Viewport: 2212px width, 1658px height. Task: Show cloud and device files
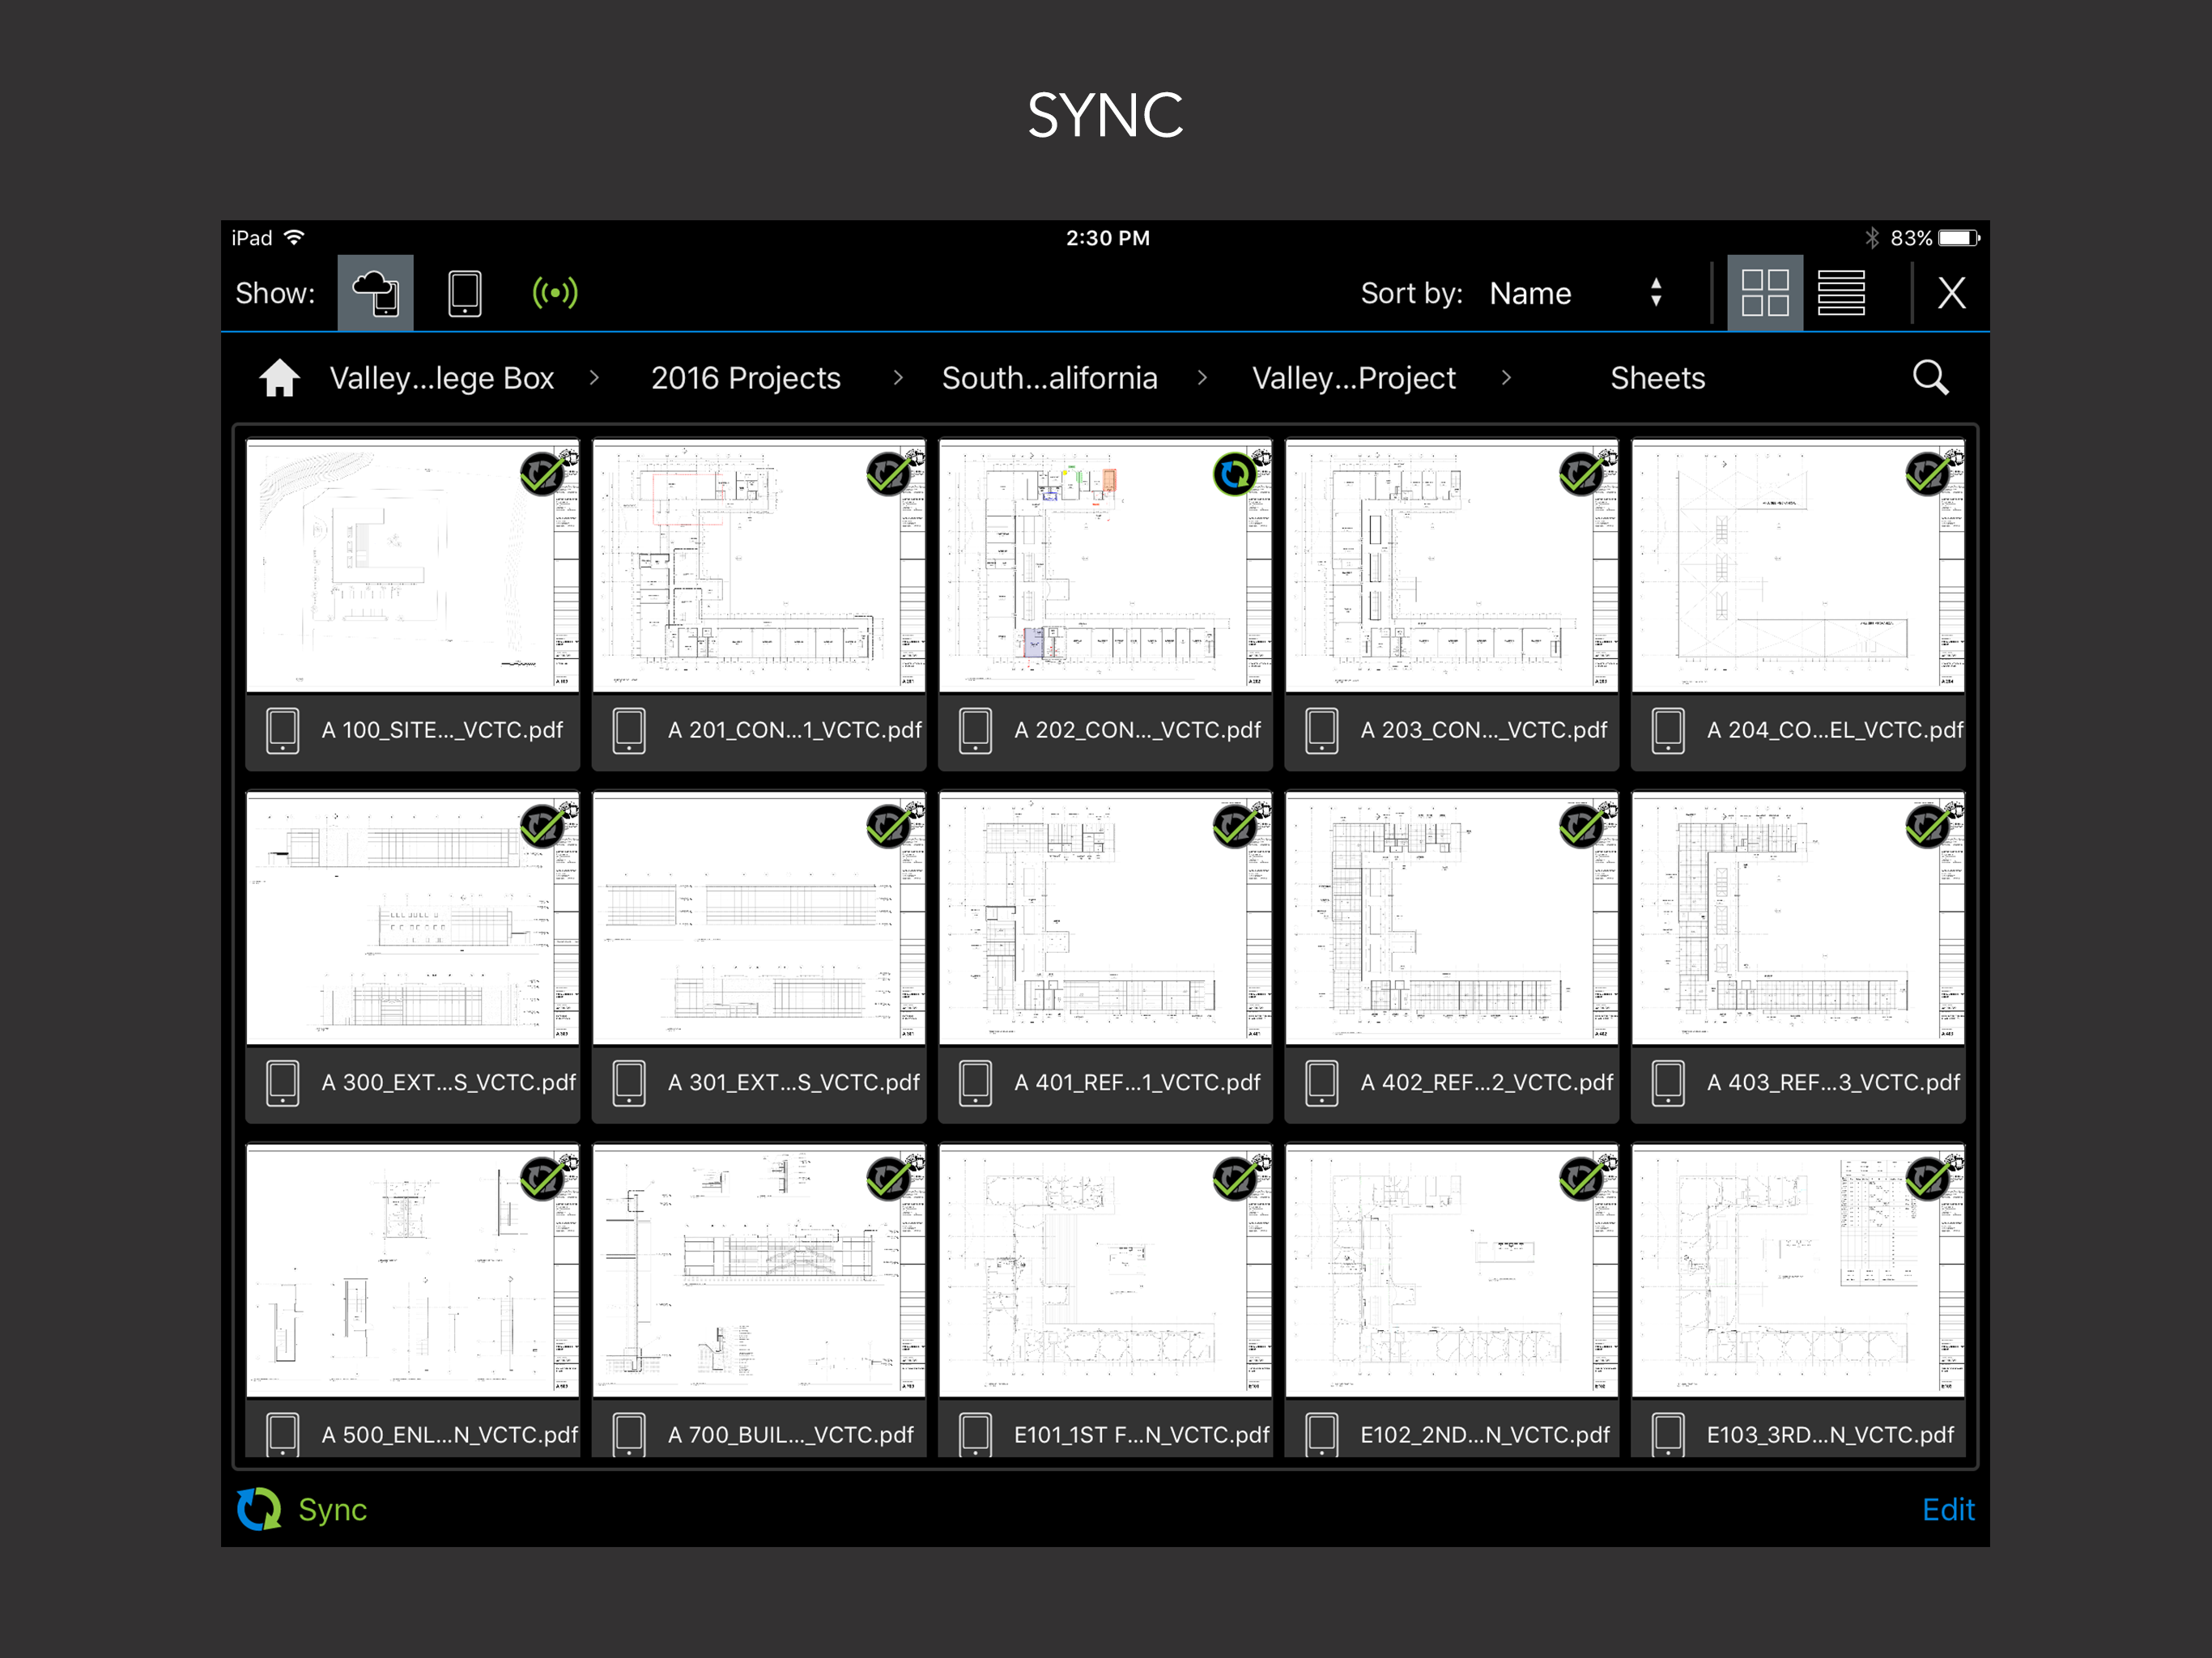pos(375,293)
